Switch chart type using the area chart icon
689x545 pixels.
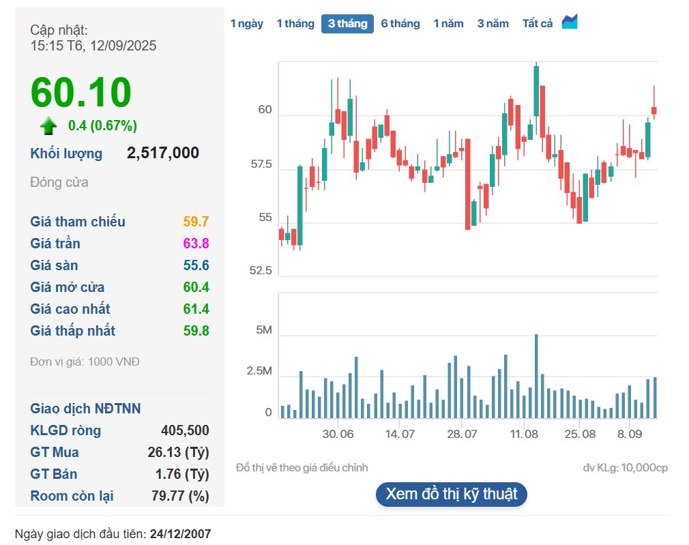point(570,22)
